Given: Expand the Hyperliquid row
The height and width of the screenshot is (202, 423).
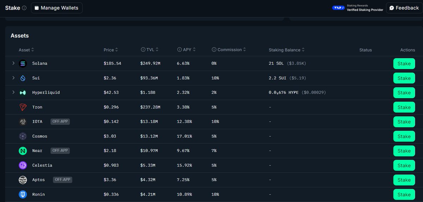Looking at the screenshot, I should point(13,92).
